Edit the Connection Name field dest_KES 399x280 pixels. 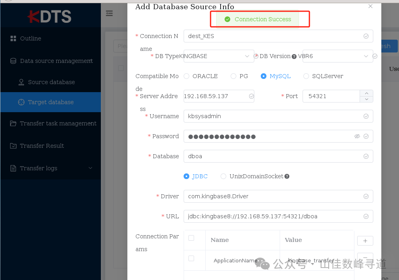click(278, 36)
